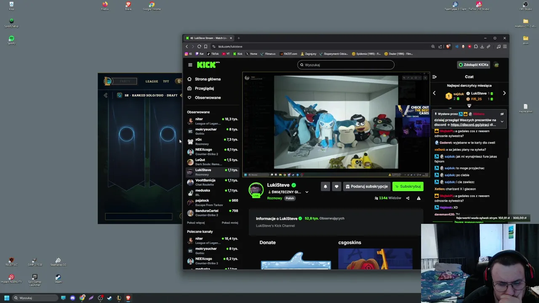
Task: Open pajalock channel in sidebar
Action: click(x=212, y=202)
